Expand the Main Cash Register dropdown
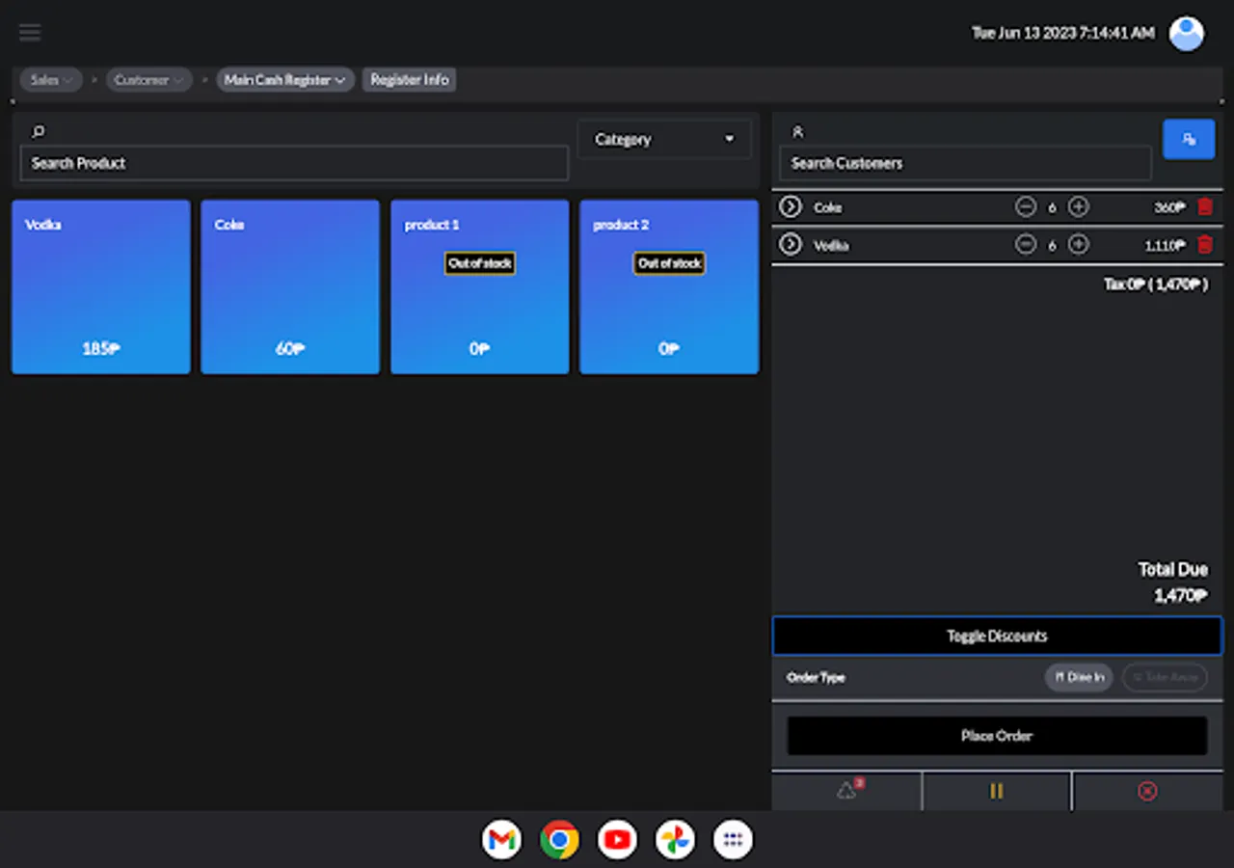1234x868 pixels. click(285, 80)
